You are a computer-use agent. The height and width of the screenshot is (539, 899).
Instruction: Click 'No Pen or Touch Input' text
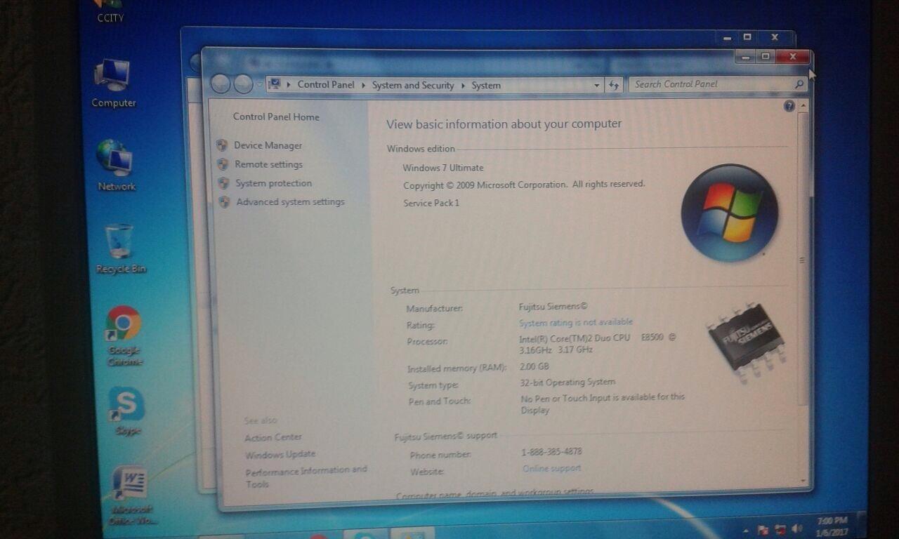click(x=602, y=403)
